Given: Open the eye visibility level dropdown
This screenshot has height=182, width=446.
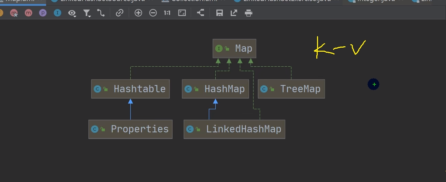Looking at the screenshot, I should tap(72, 13).
